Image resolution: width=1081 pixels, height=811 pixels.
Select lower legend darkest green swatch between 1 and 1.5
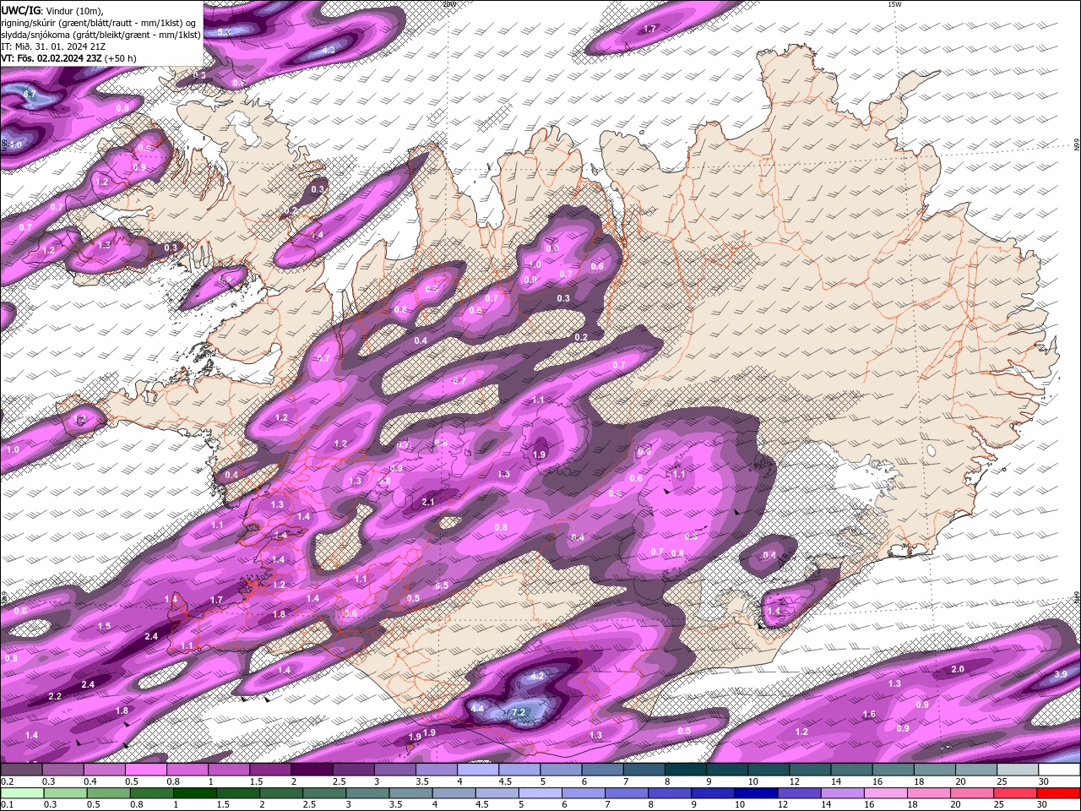click(195, 793)
